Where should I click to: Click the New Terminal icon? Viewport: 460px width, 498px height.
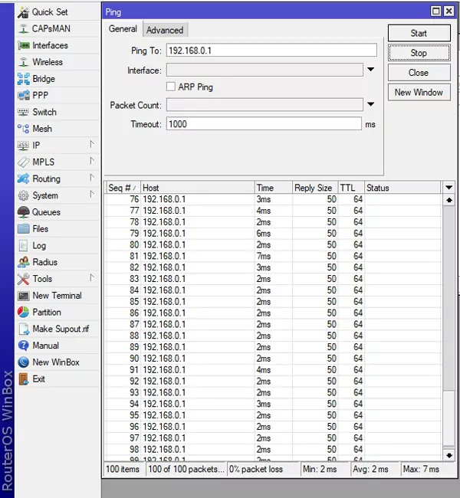pos(23,296)
